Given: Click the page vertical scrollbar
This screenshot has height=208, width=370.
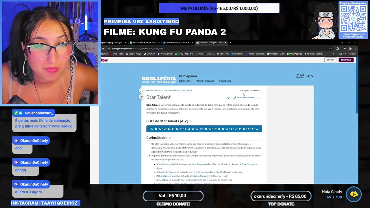Looking at the screenshot, I should (357, 85).
